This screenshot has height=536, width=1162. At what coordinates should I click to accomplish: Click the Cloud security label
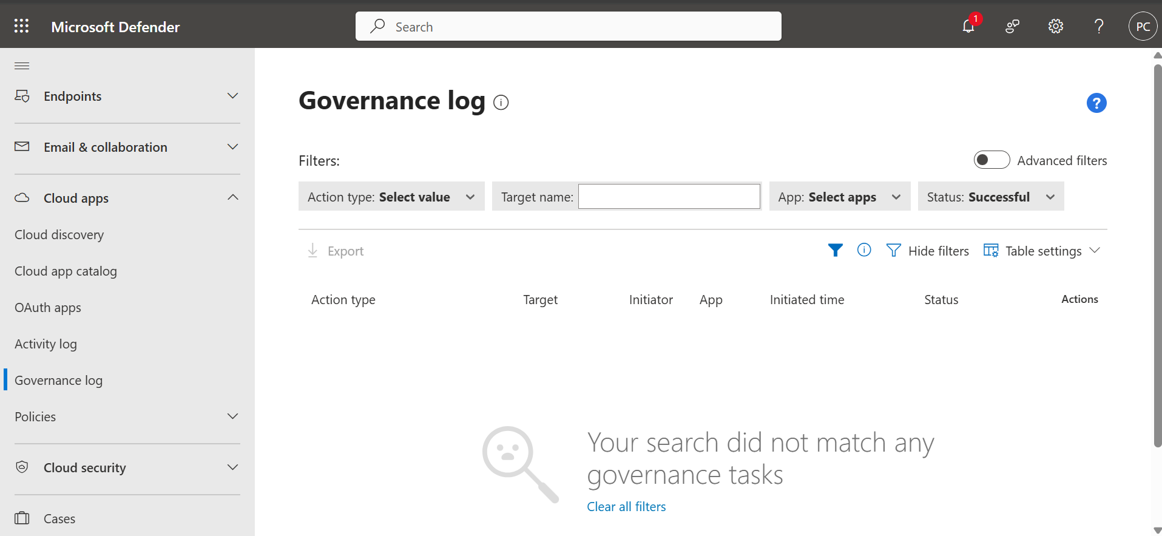(84, 467)
